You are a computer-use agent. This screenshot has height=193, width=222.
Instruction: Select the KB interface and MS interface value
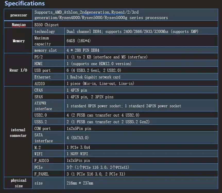pos(107,57)
